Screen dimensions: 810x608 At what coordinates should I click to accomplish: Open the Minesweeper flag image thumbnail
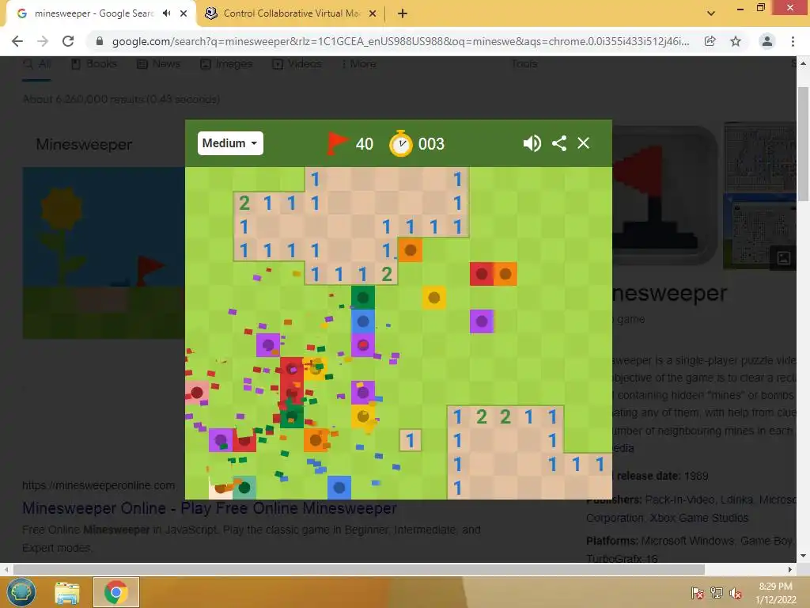click(664, 196)
